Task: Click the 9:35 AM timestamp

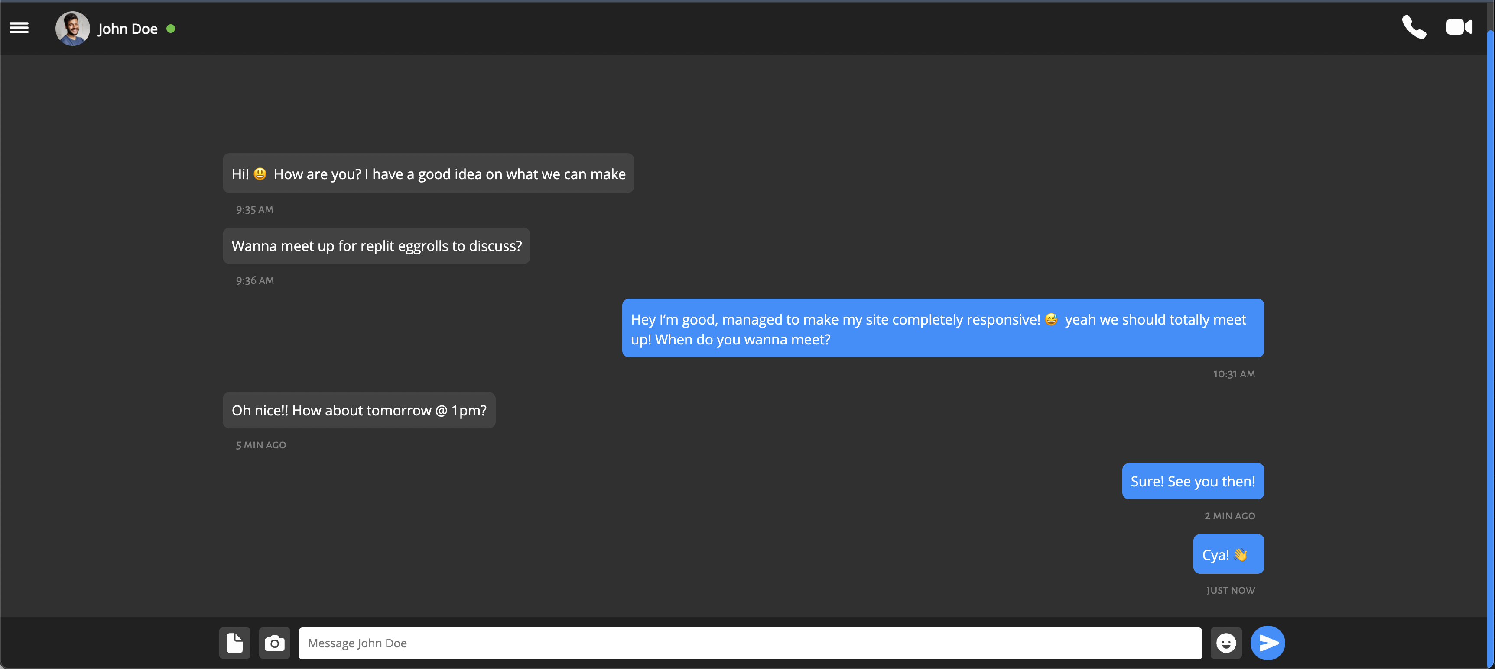Action: tap(254, 209)
